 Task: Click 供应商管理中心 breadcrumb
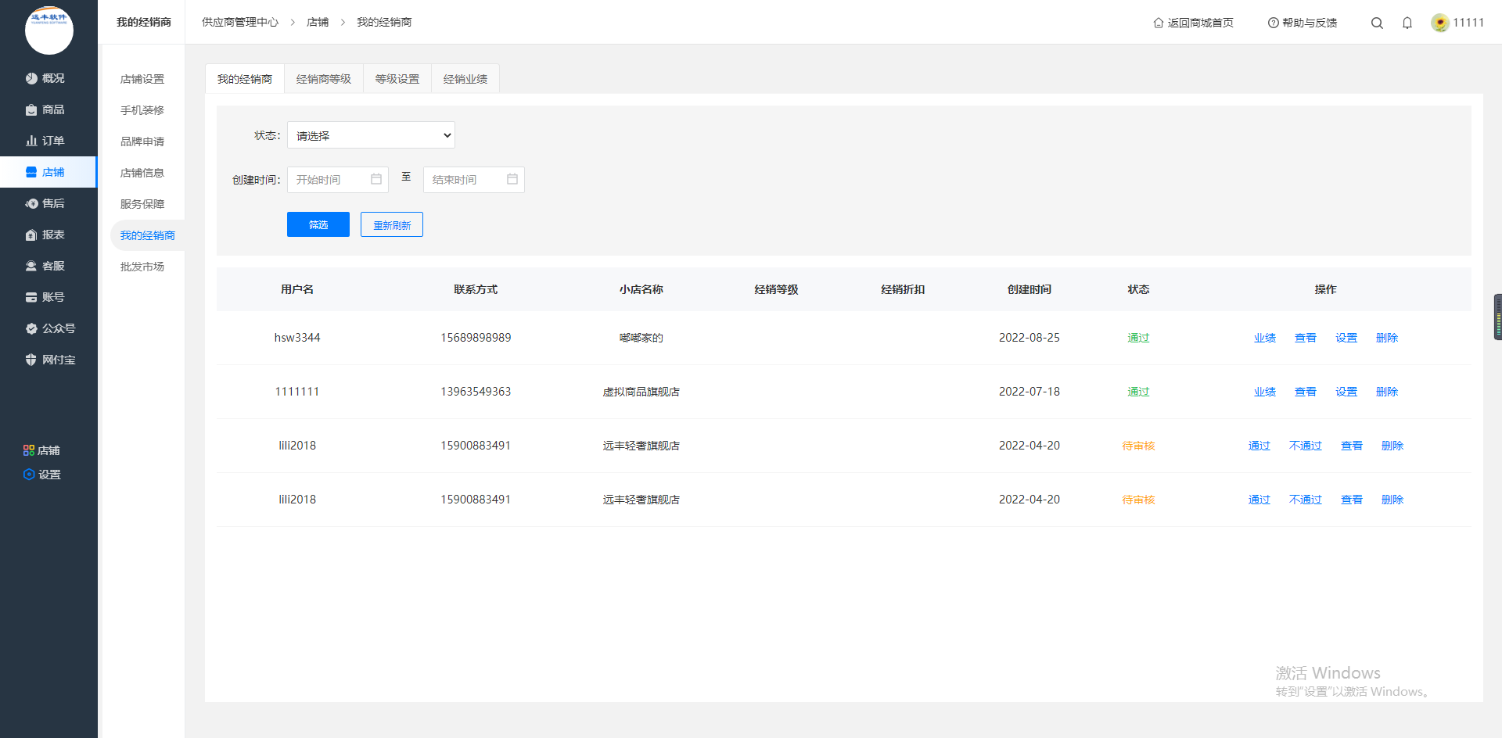[240, 22]
